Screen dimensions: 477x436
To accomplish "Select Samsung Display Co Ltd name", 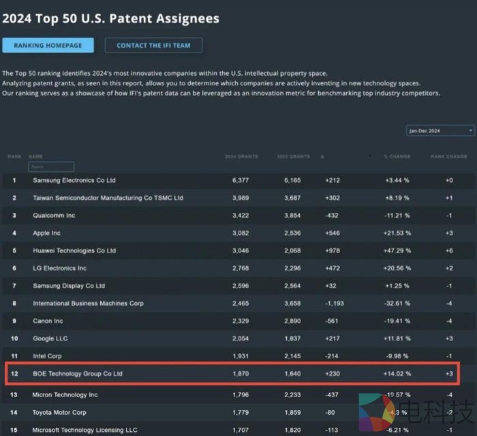I will pos(69,286).
